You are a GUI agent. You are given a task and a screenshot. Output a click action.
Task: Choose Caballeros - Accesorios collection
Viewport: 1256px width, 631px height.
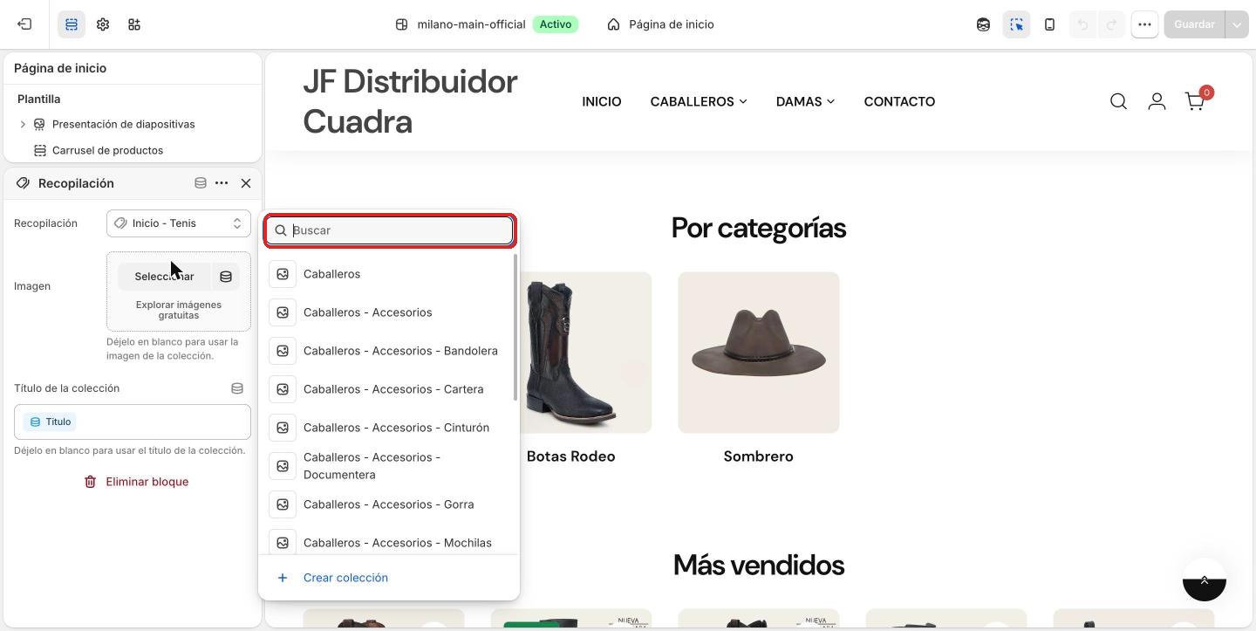point(389,312)
